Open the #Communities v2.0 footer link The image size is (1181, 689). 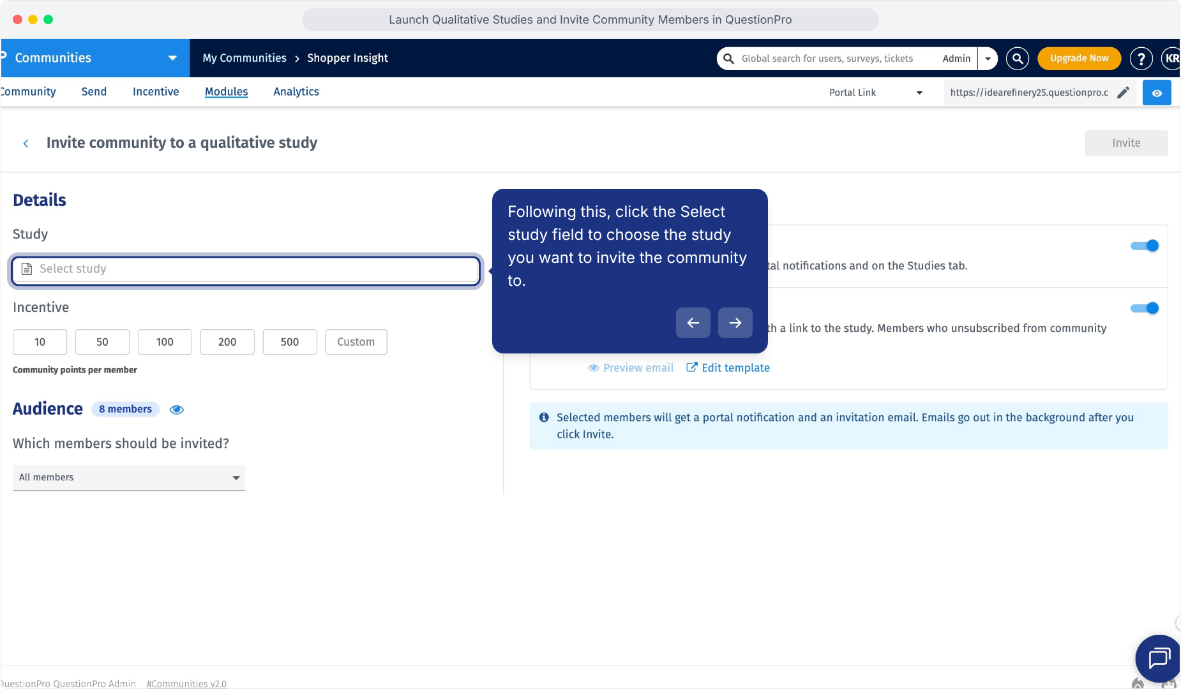[186, 683]
